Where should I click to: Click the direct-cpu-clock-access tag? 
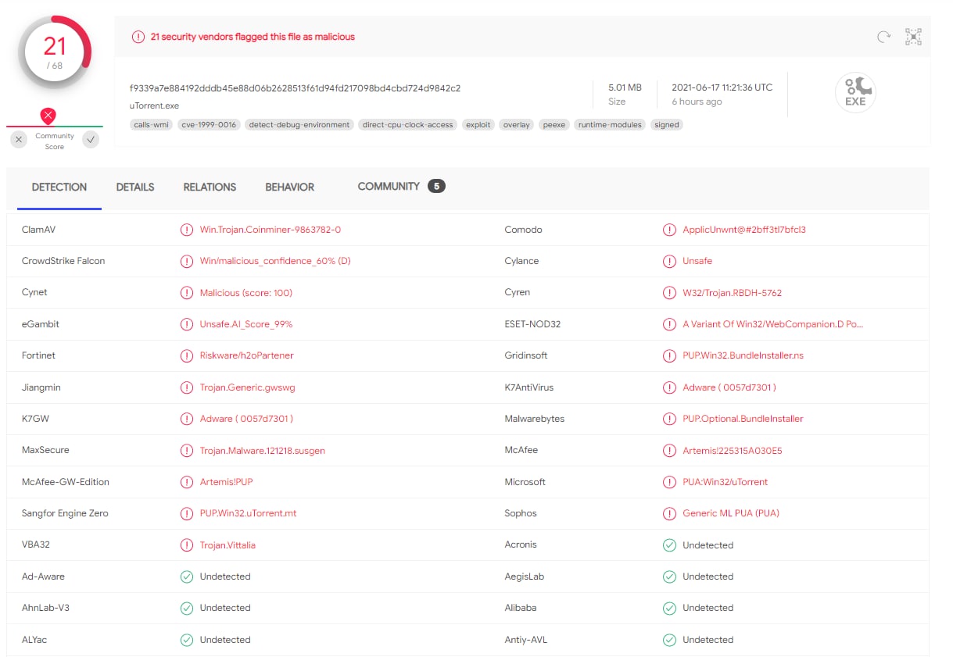coord(408,125)
